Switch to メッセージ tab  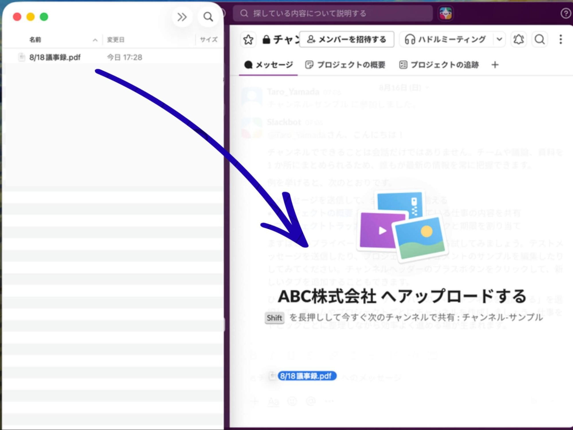[269, 65]
